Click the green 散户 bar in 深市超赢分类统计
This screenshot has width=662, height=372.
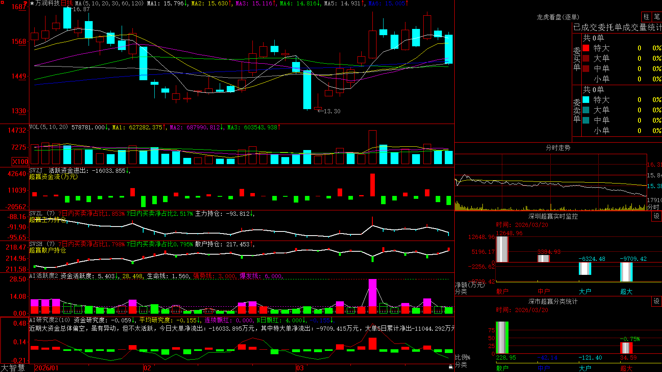click(x=502, y=338)
